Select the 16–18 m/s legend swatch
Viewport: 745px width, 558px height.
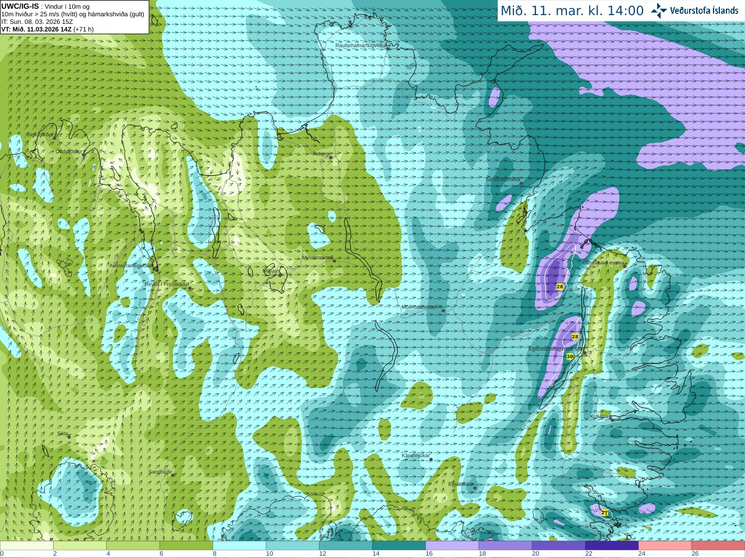[x=452, y=546]
